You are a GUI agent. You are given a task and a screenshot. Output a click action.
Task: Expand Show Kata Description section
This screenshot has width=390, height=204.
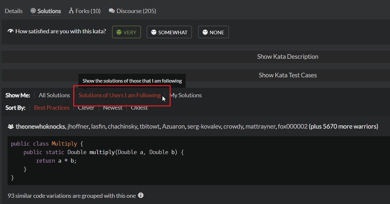coord(287,56)
